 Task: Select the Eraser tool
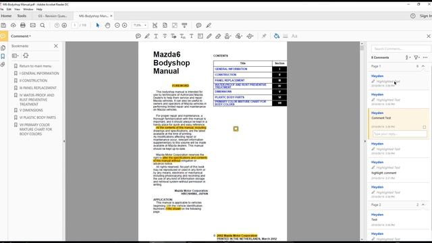click(x=218, y=36)
